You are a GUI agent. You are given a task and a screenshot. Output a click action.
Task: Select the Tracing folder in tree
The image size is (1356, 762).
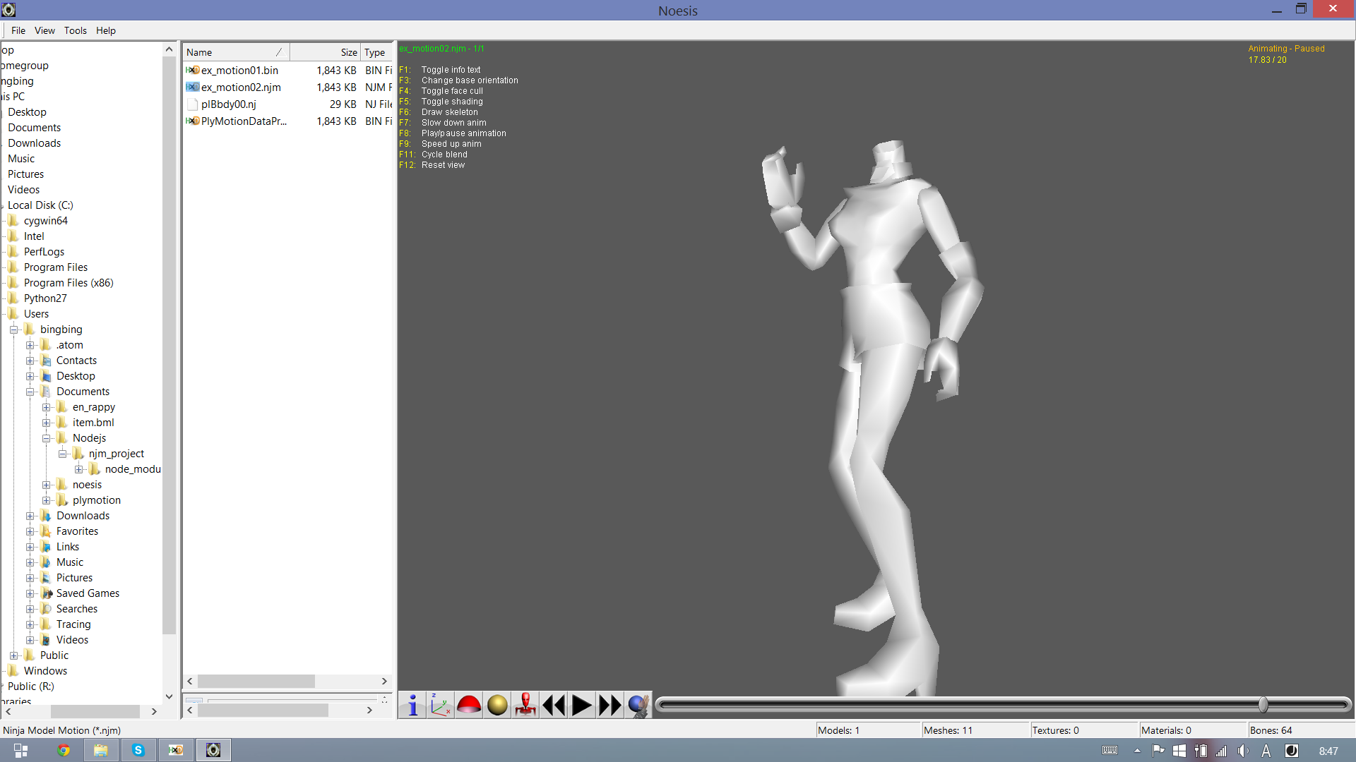pyautogui.click(x=73, y=624)
